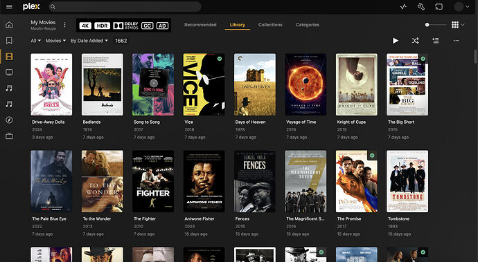This screenshot has width=478, height=262.
Task: Open the Activity pulse icon
Action: [x=403, y=7]
